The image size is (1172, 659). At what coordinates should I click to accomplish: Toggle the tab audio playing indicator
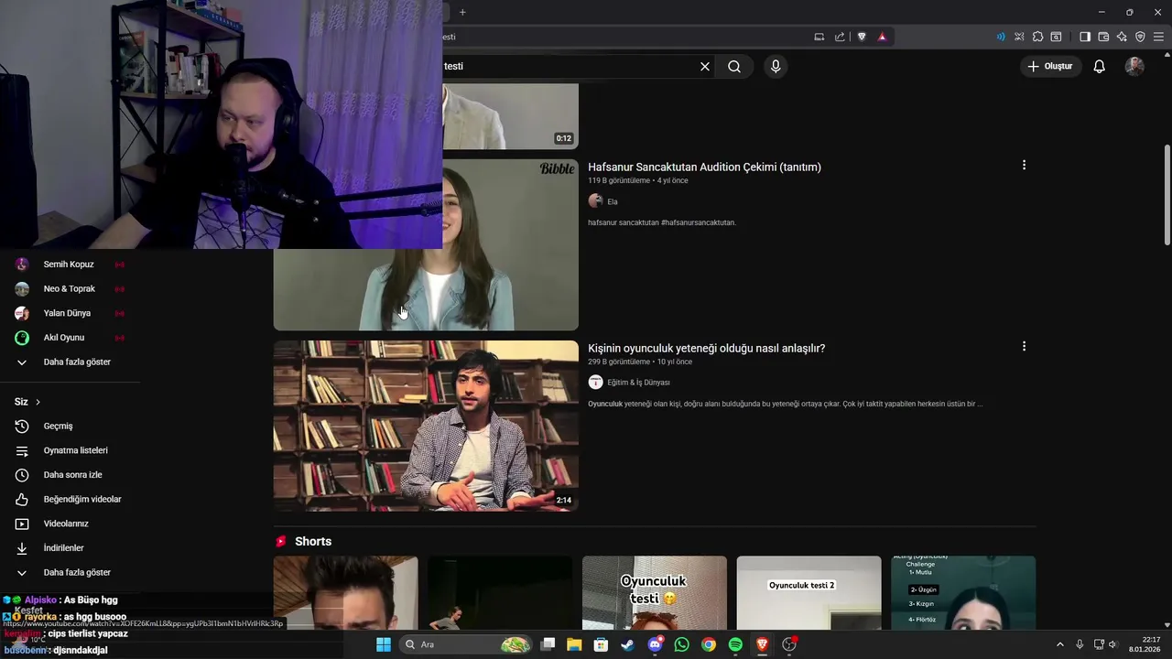pos(1001,37)
